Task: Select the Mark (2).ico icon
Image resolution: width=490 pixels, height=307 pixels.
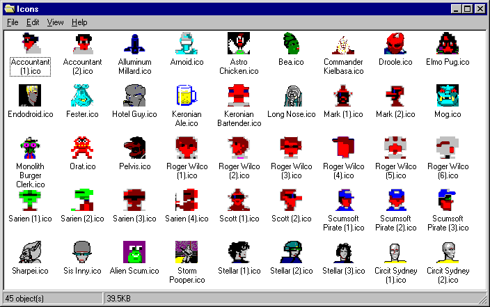Action: [x=395, y=95]
